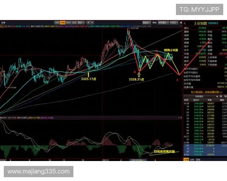Open the 叠盘点 dropdown in top toolbar
Viewport: 227px width, 181px height.
point(147,22)
